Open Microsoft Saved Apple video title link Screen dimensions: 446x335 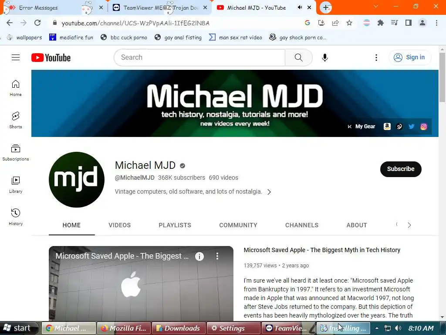click(322, 250)
